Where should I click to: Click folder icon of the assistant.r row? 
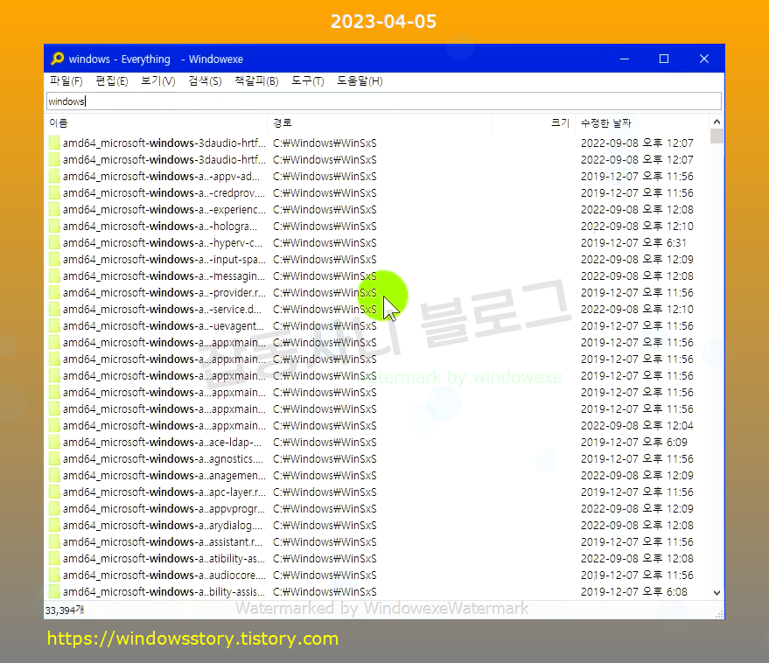pos(54,542)
